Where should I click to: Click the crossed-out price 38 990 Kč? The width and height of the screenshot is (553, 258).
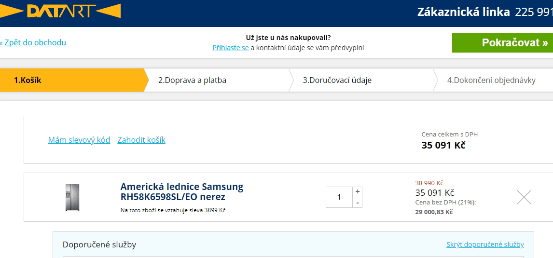(x=429, y=183)
